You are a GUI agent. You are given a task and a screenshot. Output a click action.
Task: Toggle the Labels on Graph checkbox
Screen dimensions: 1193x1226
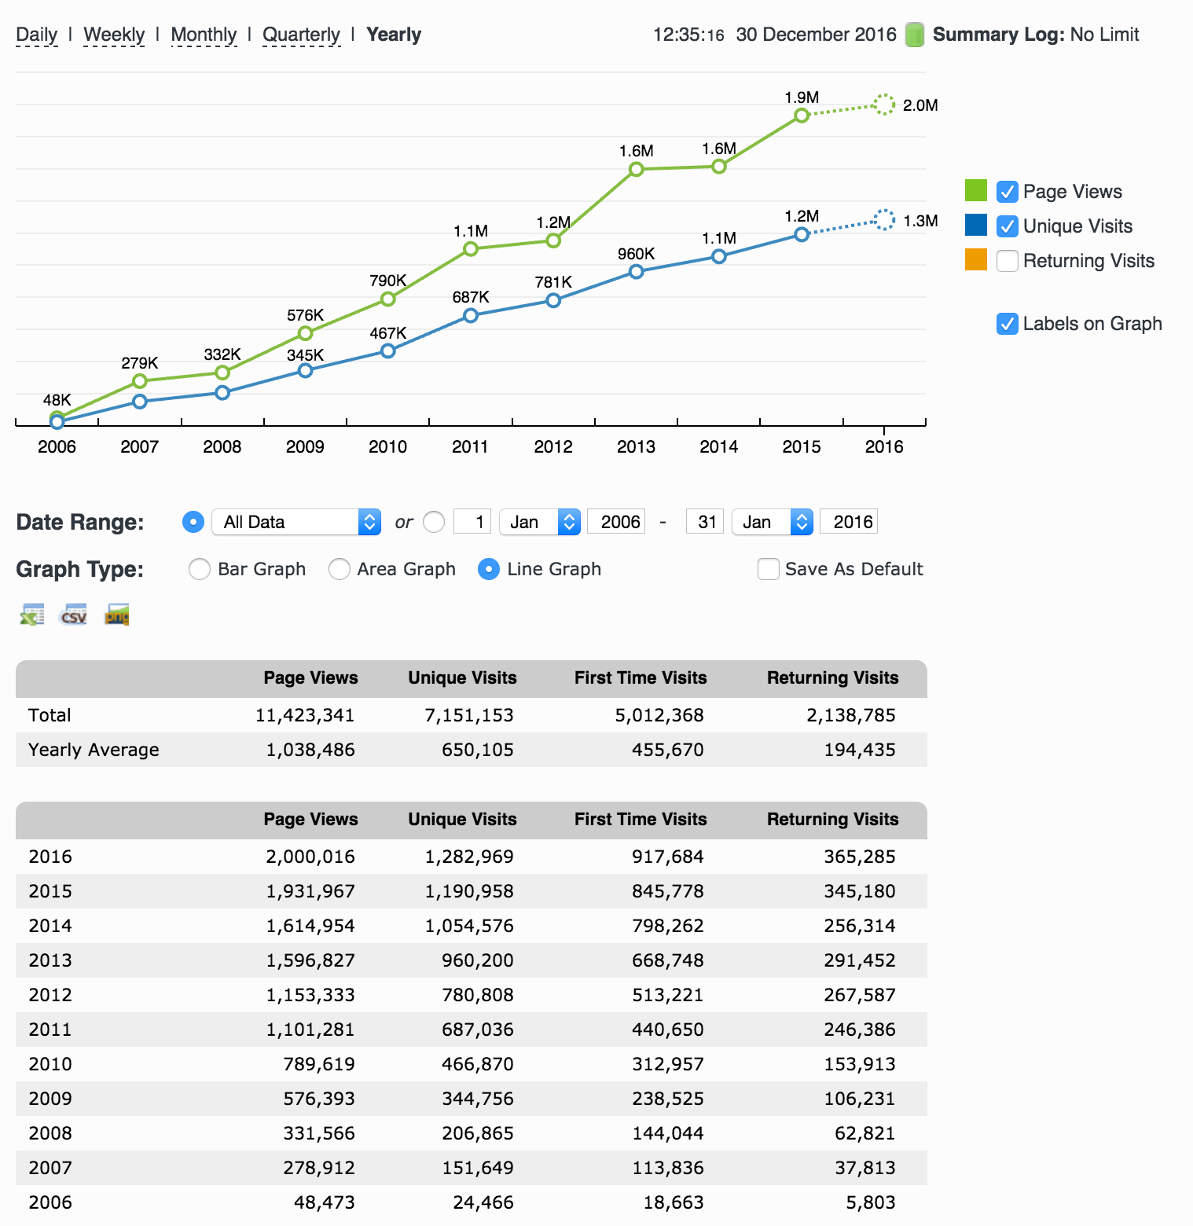(x=1008, y=324)
